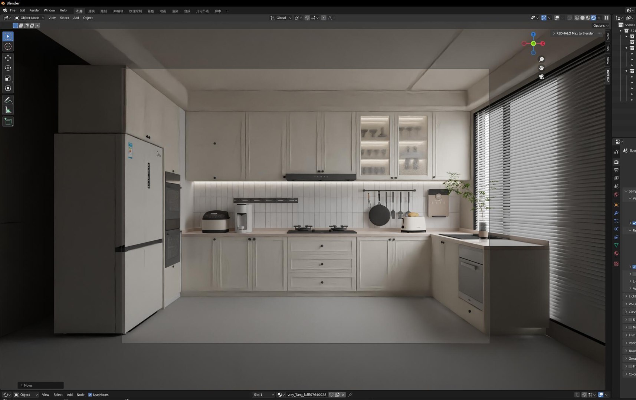Open the viewport Add menu
The height and width of the screenshot is (400, 636).
coord(76,18)
